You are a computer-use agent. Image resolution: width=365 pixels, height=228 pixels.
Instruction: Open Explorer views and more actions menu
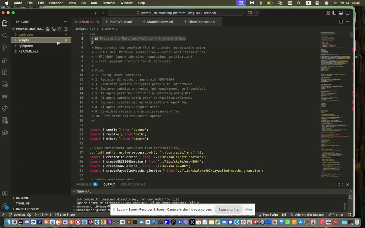(65, 22)
